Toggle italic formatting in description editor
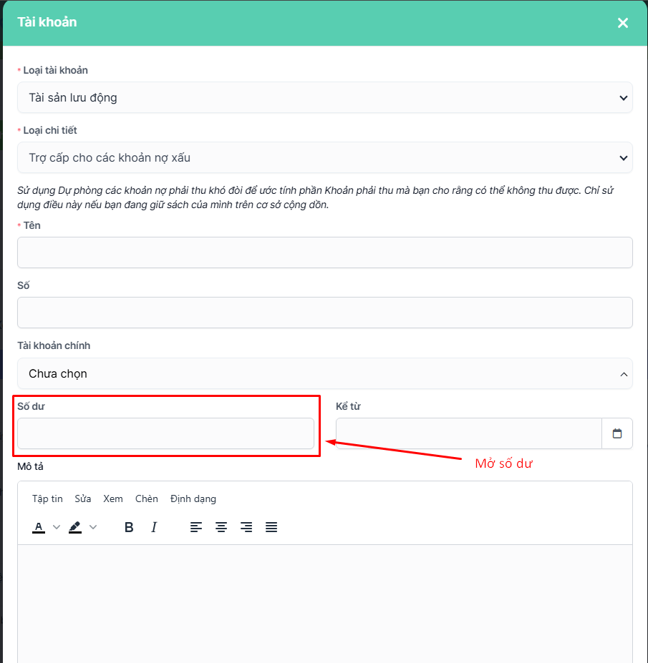The image size is (648, 663). pyautogui.click(x=154, y=527)
